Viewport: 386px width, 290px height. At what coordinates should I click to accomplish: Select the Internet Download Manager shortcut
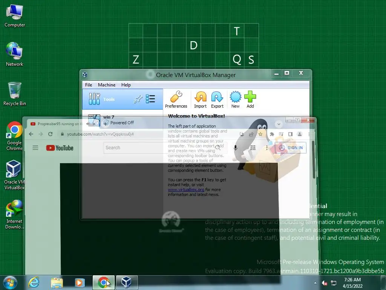click(14, 214)
